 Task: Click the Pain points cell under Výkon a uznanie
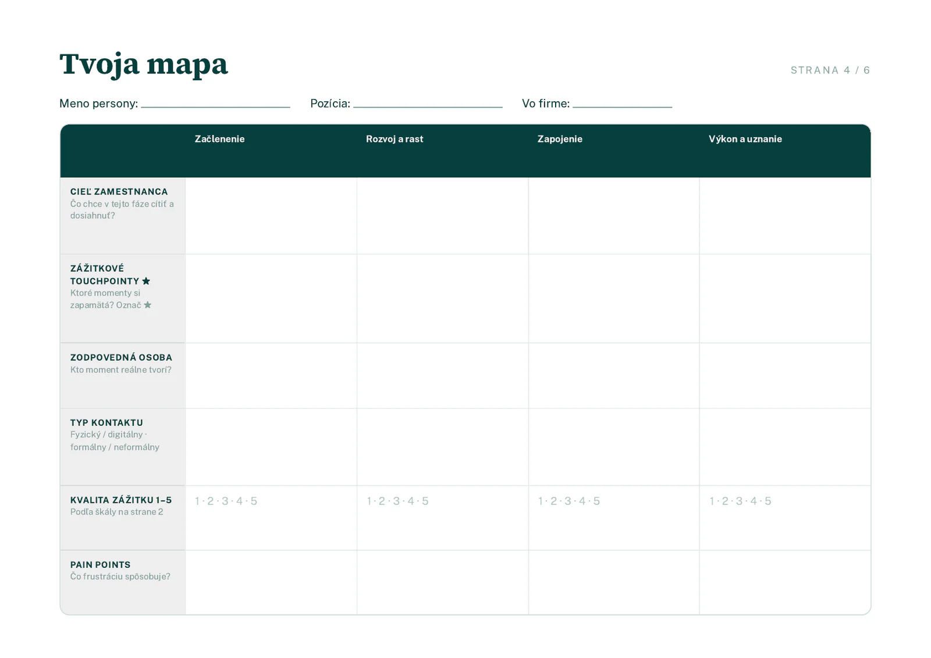coord(785,582)
